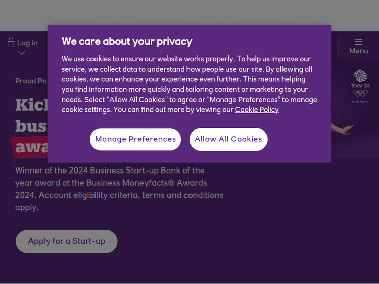Screen dimensions: 379x284
Task: Accept with Allow All Cookies button
Action: coord(228,139)
